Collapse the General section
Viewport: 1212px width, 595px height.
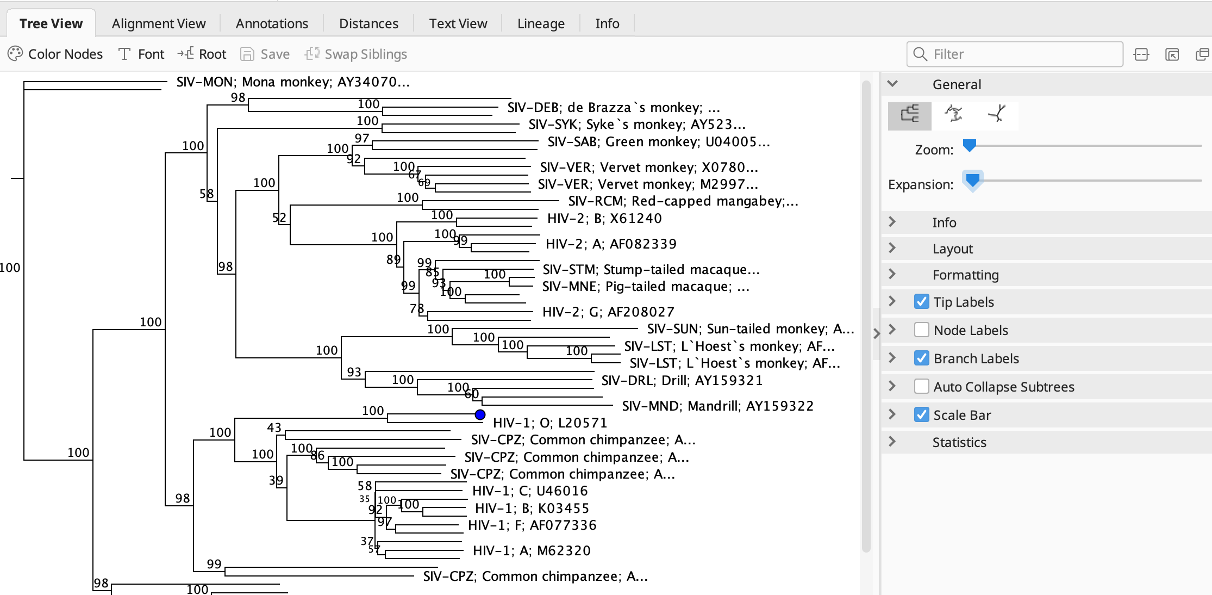click(x=892, y=84)
